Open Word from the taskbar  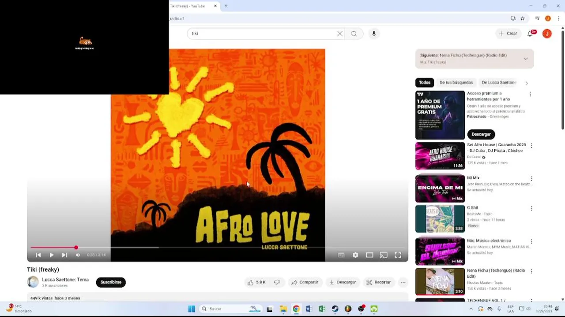pyautogui.click(x=309, y=309)
